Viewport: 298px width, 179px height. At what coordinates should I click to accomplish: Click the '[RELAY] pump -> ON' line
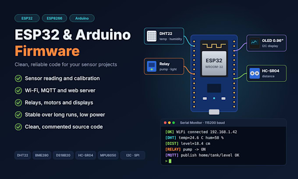pos(185,149)
